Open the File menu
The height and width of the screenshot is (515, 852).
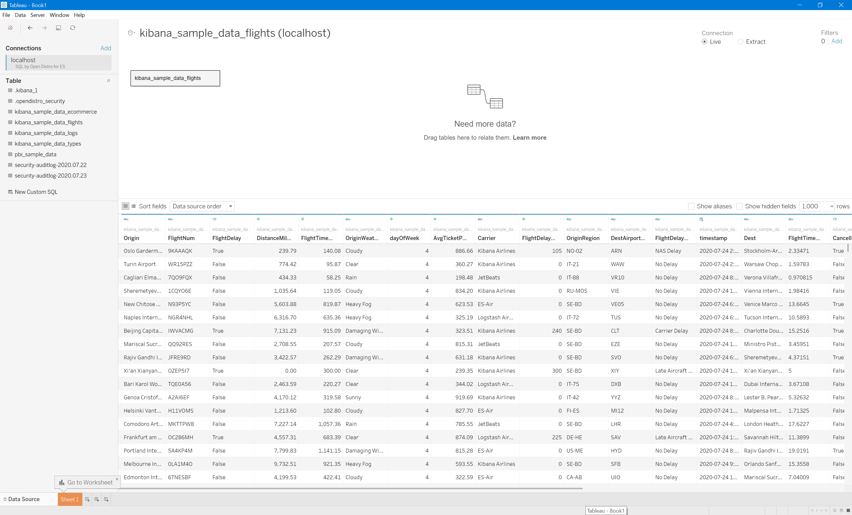coord(6,15)
